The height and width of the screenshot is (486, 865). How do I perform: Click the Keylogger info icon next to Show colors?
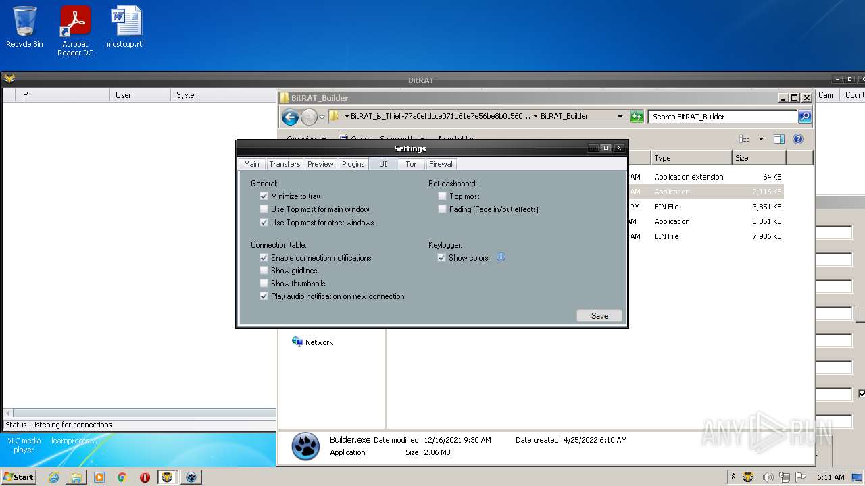pos(501,257)
